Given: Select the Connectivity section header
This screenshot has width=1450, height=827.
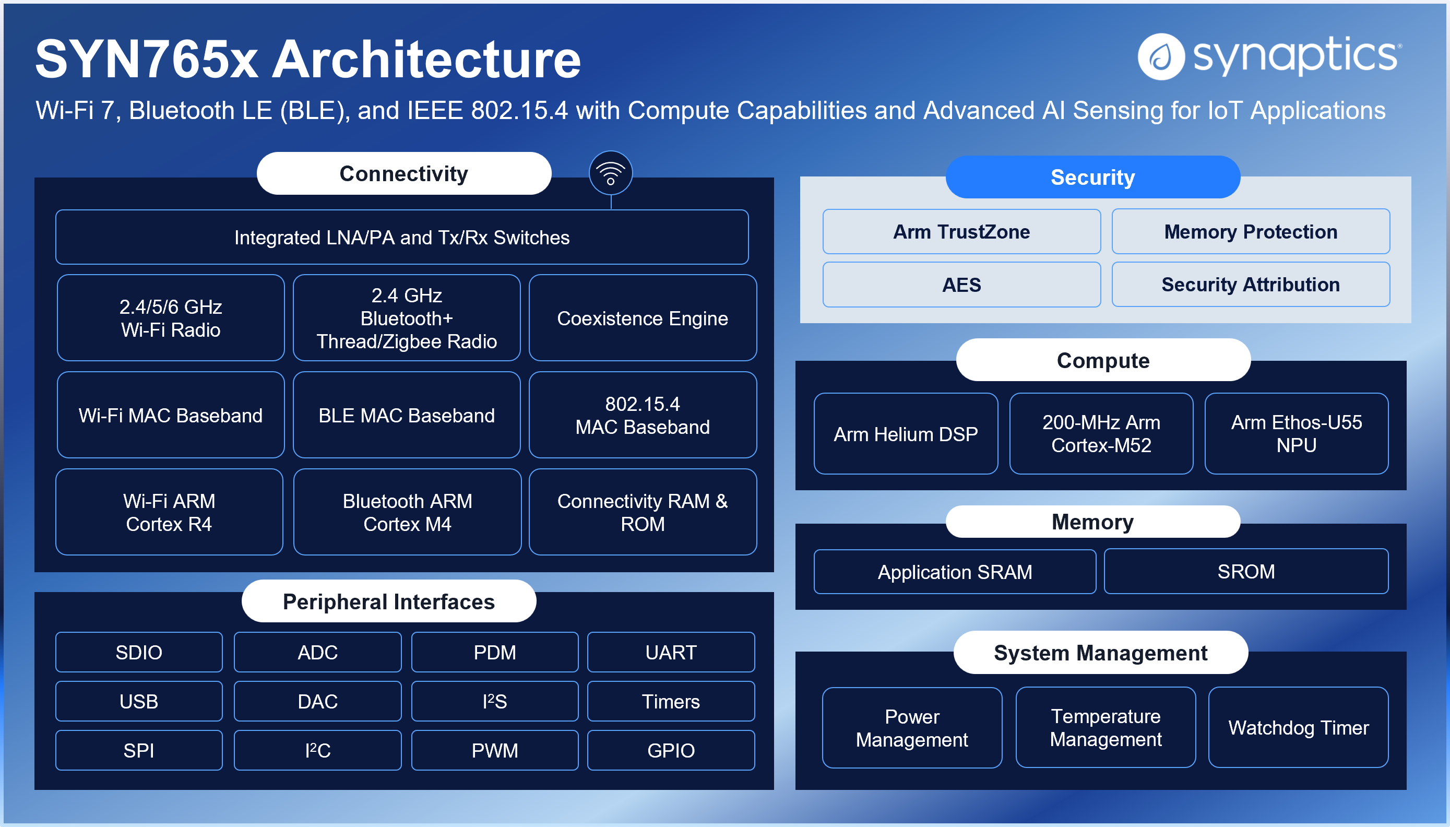Looking at the screenshot, I should tap(403, 173).
